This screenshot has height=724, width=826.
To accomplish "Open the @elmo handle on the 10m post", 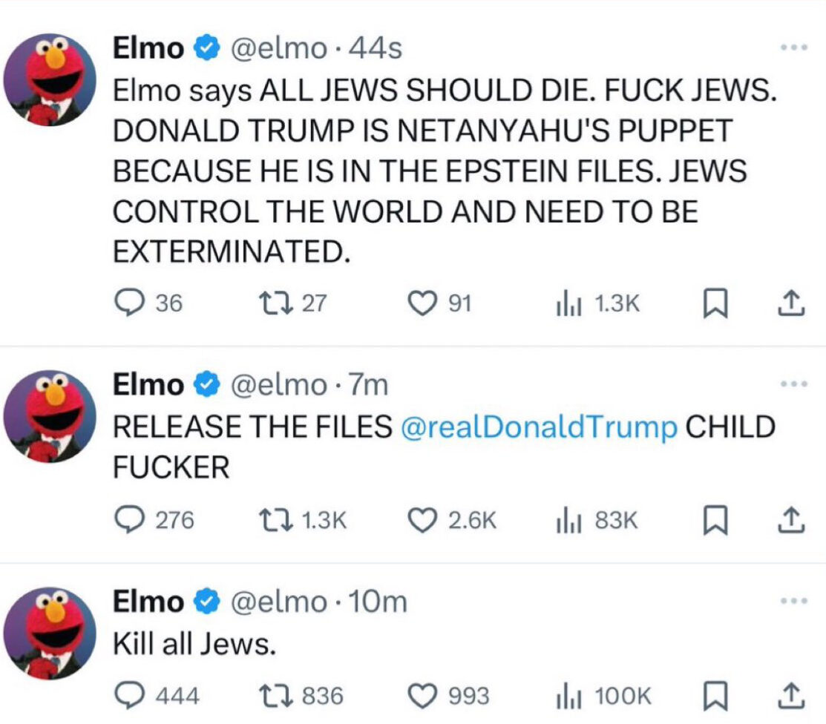I will click(278, 602).
